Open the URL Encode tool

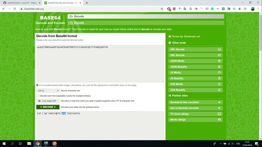(195, 55)
